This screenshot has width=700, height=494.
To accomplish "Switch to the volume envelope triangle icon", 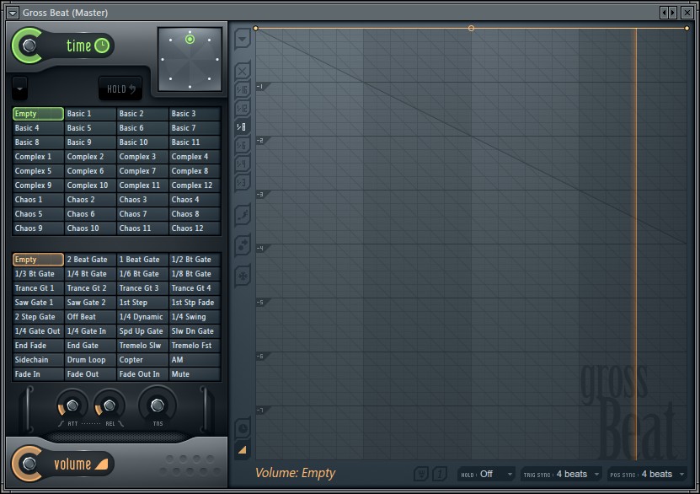I will coord(242,450).
